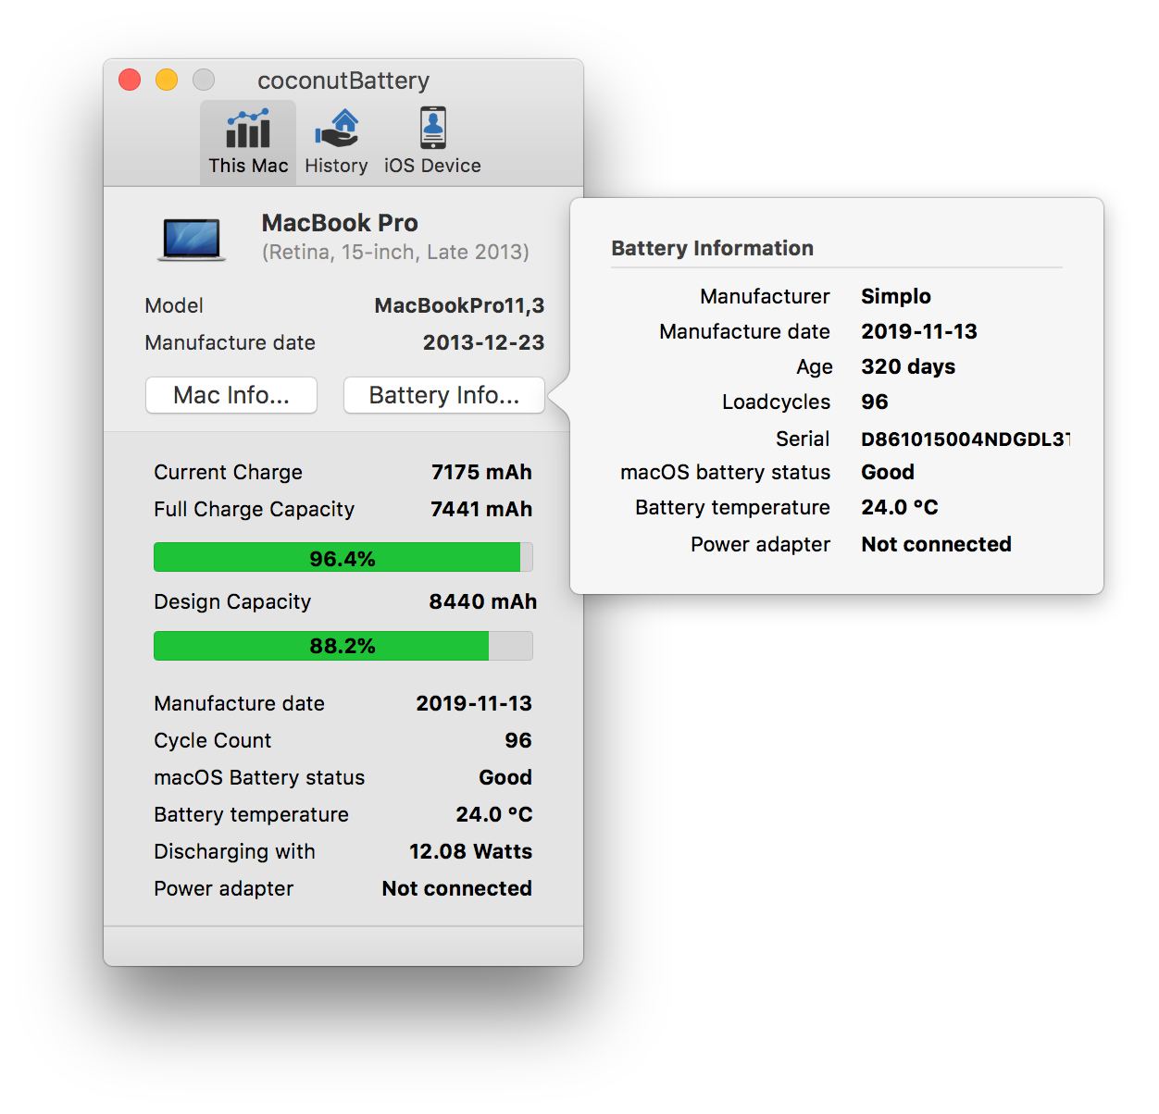Click the main window's macOS Battery status Good value
Screen dimensions: 1159x1114
505,777
